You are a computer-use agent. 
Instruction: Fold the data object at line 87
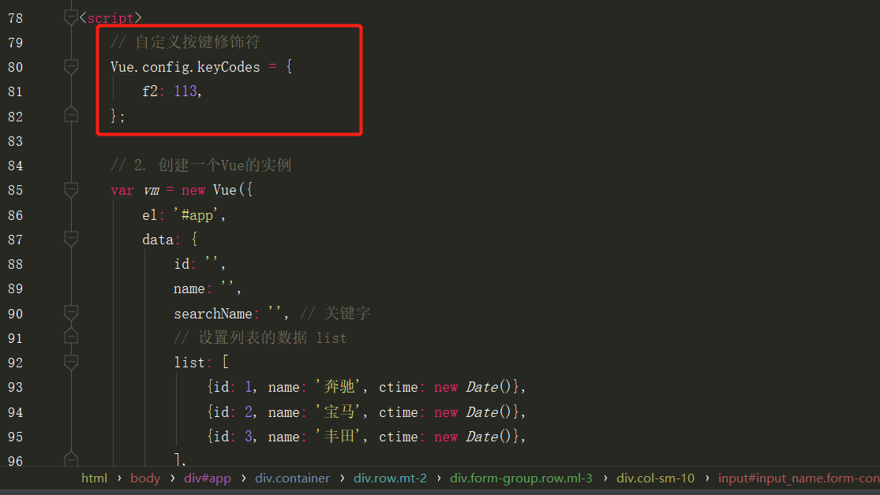(70, 239)
